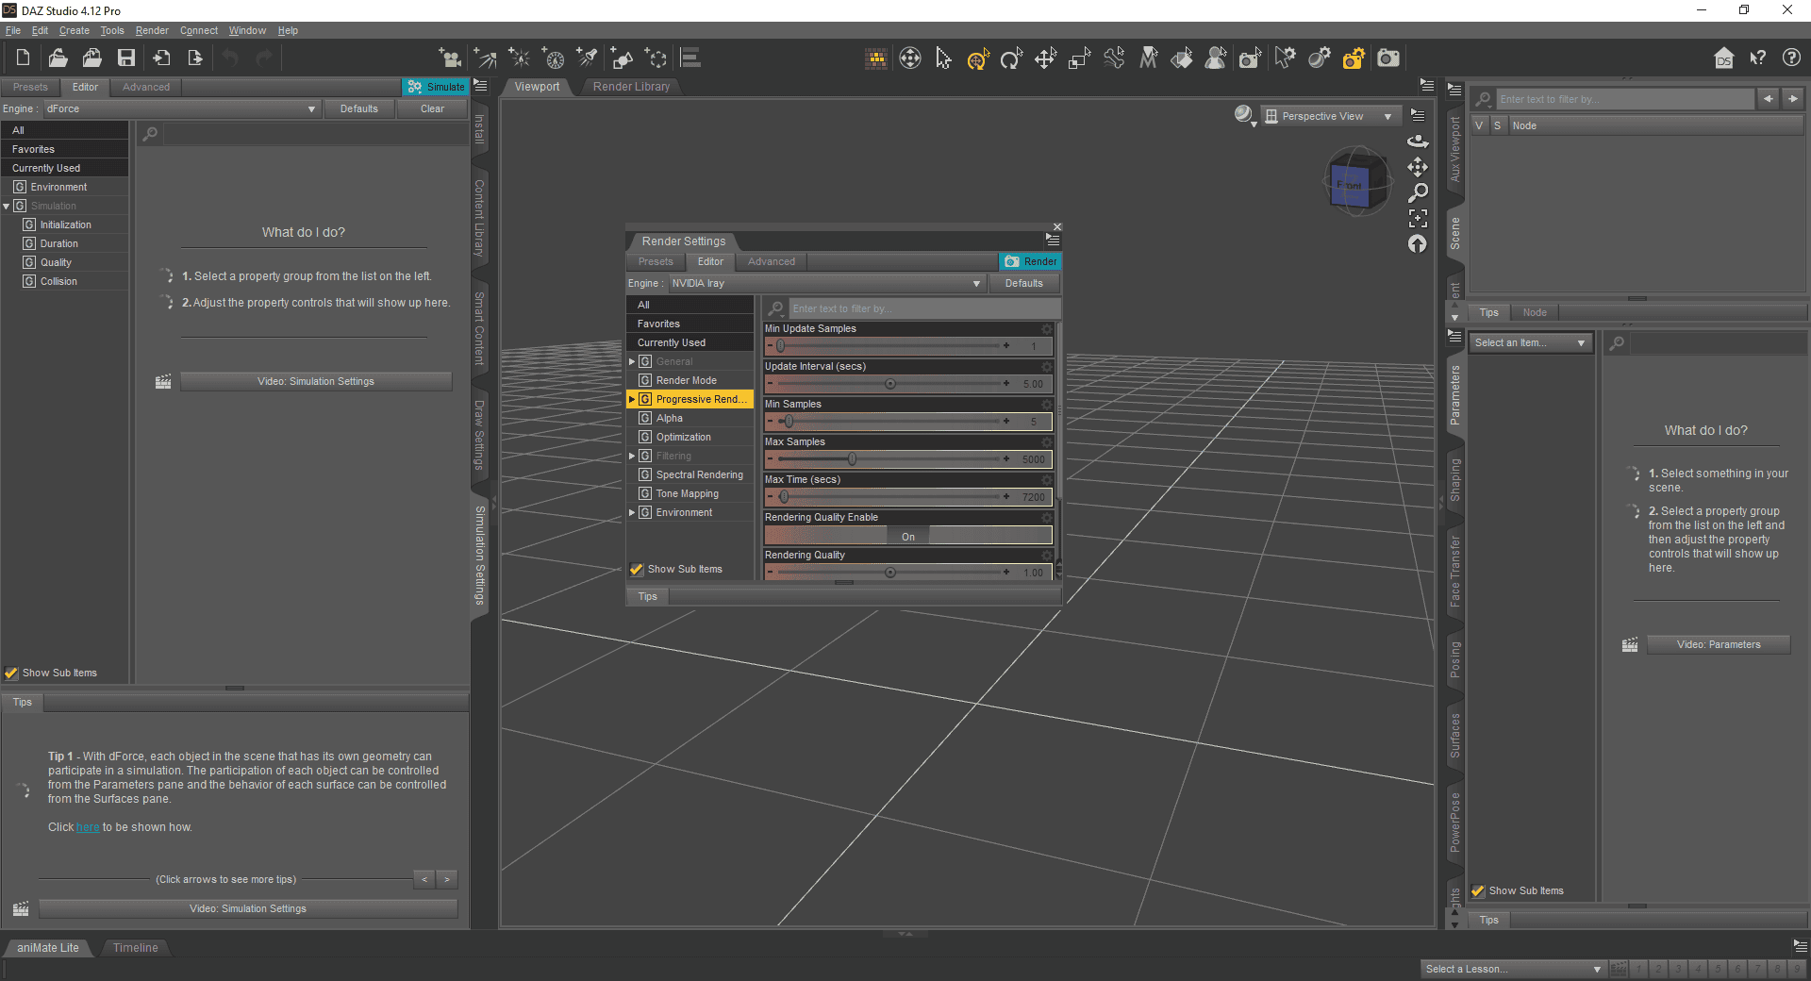Uncheck Show Sub Items in Simulation Settings pane
The width and height of the screenshot is (1811, 981).
(x=11, y=673)
